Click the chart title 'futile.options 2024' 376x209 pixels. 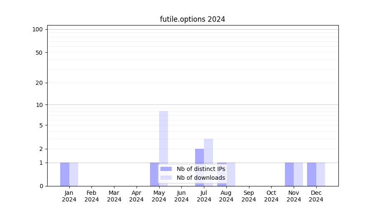tap(193, 19)
